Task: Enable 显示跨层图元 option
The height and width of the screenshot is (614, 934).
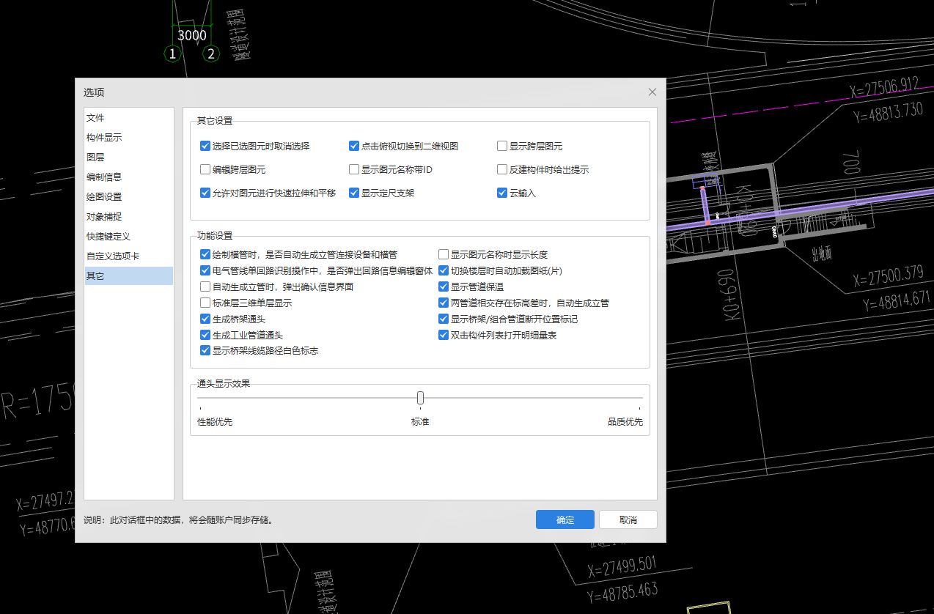Action: pos(502,146)
